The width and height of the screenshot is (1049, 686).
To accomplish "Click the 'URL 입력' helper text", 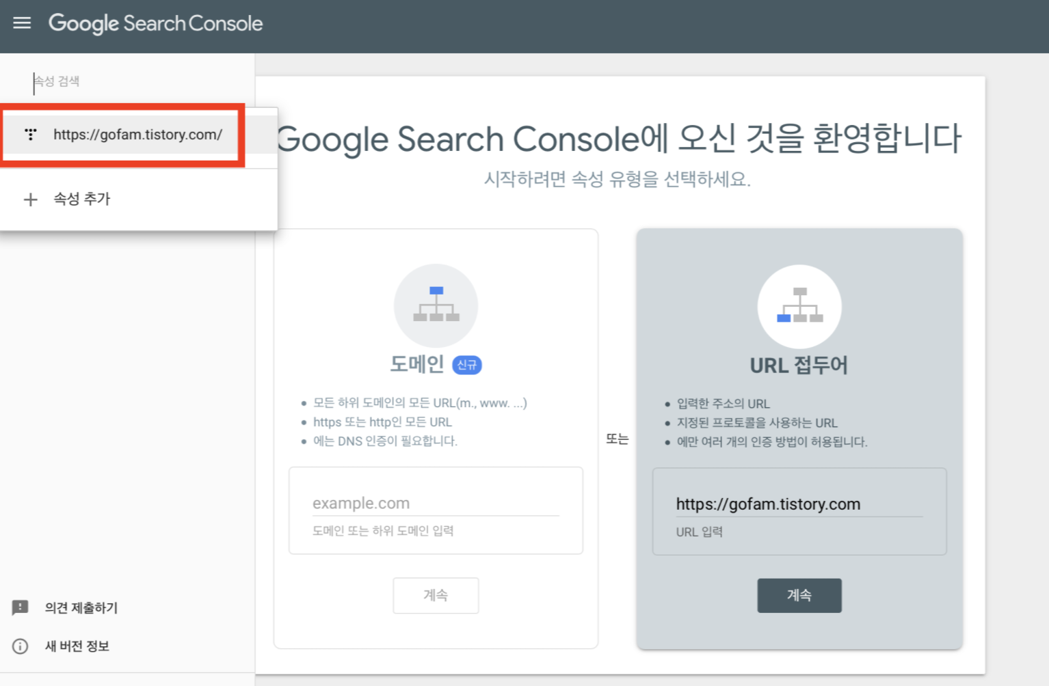I will (700, 532).
